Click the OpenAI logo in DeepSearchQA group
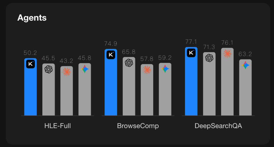274x147 pixels. point(209,58)
